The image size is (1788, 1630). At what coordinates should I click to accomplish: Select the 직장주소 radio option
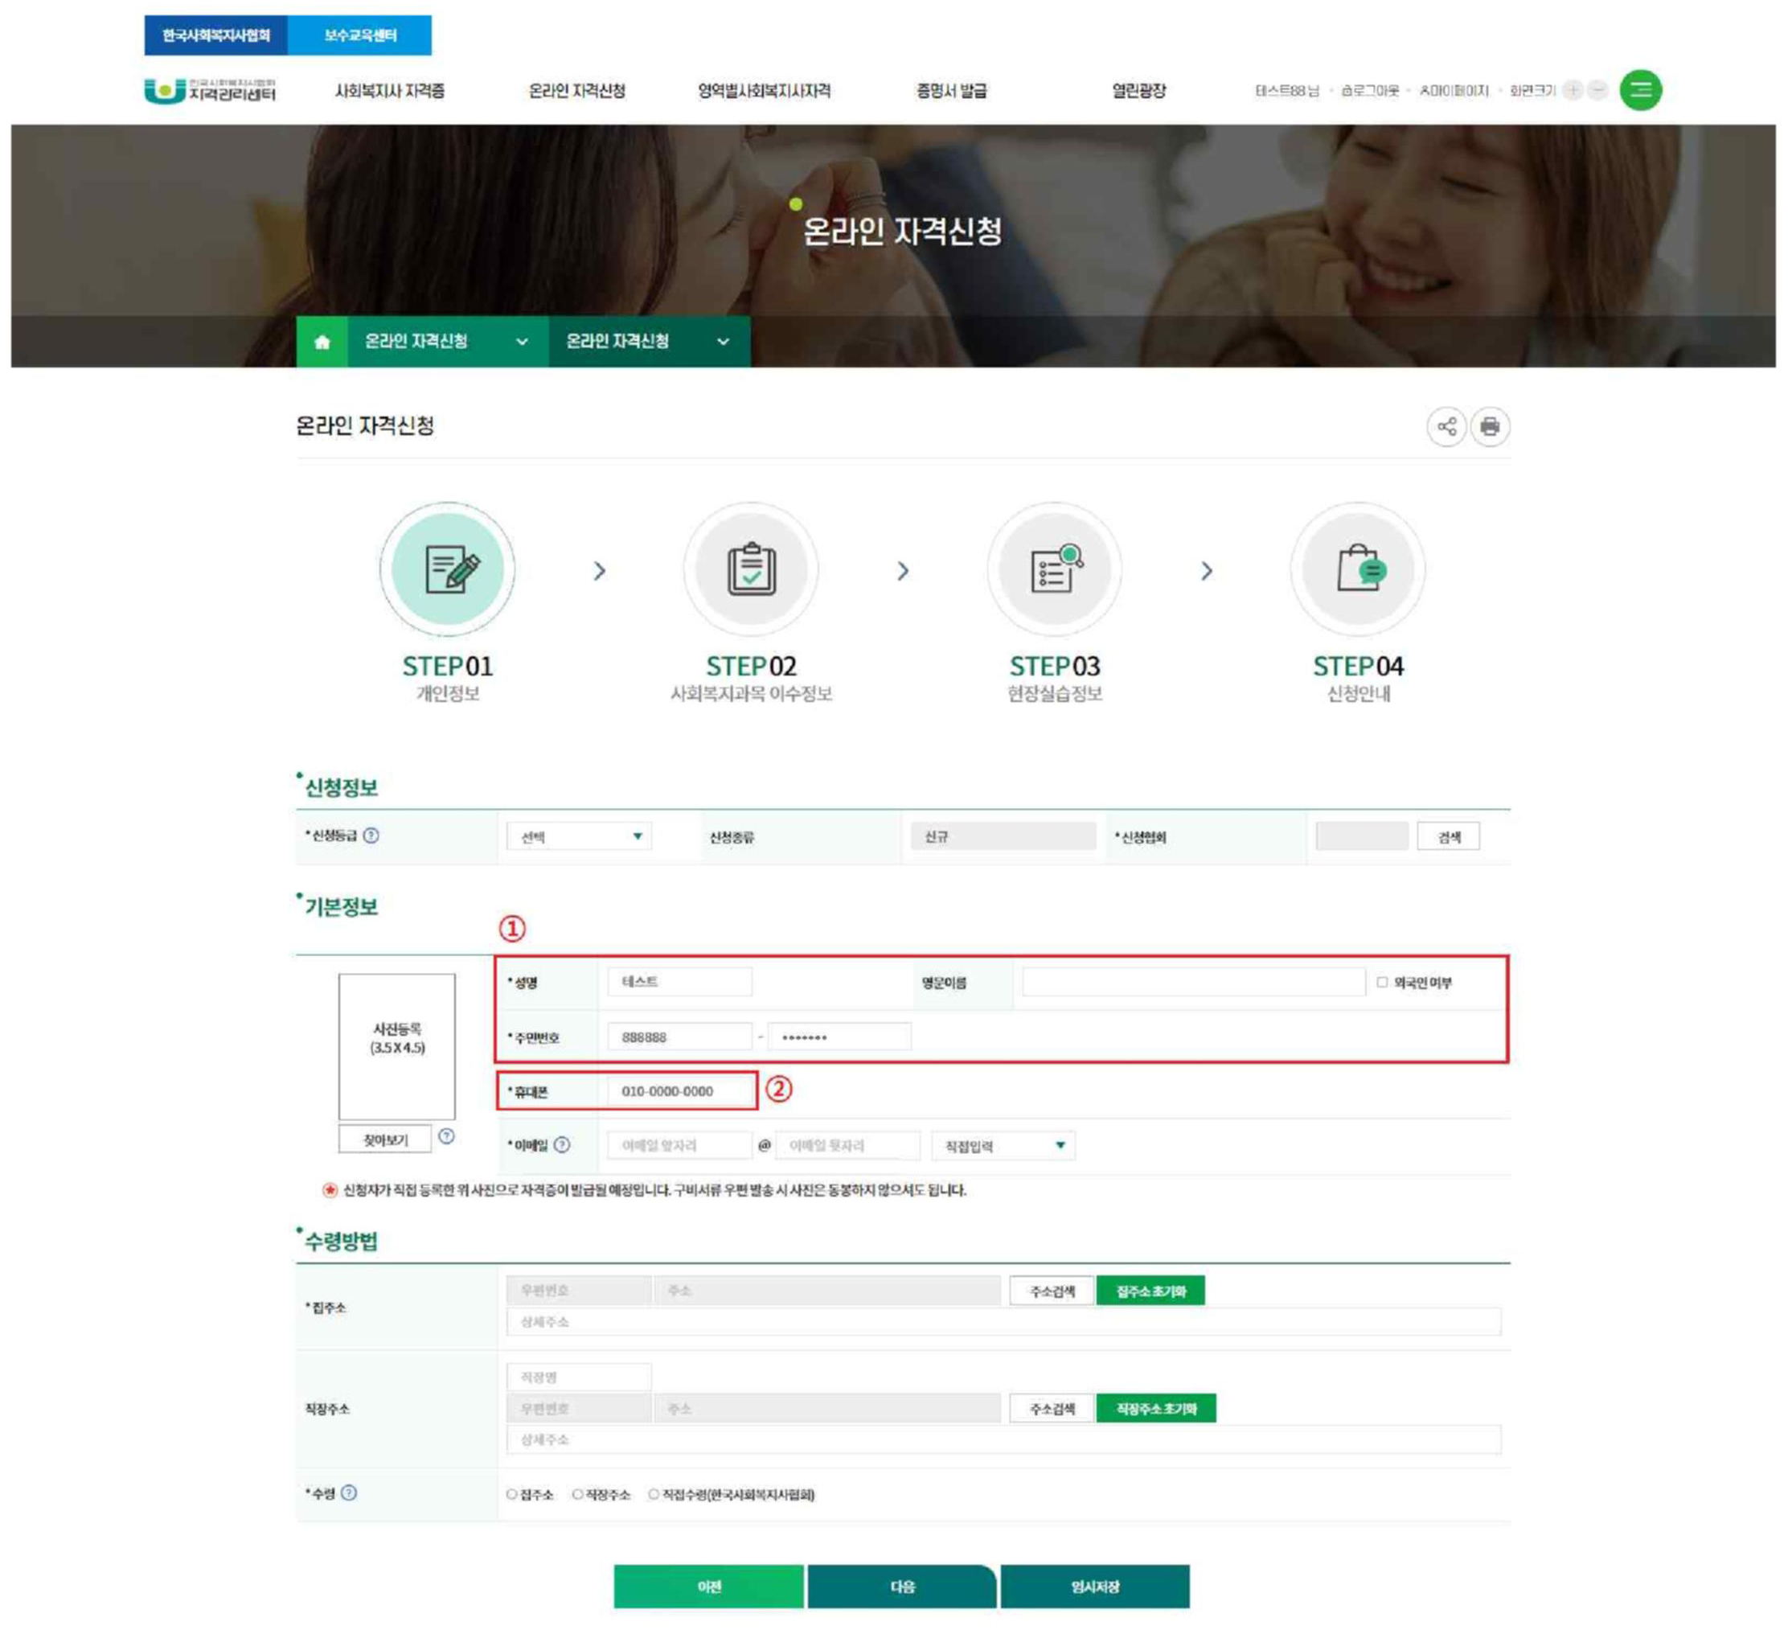[x=577, y=1494]
